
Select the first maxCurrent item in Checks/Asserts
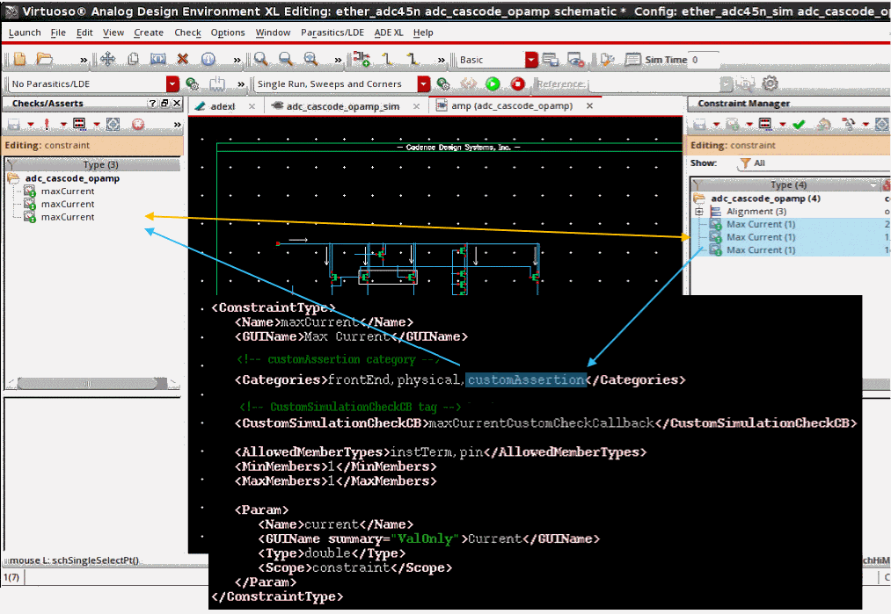coord(67,191)
